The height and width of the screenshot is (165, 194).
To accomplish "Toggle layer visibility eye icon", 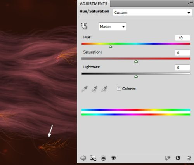I will 114,158.
